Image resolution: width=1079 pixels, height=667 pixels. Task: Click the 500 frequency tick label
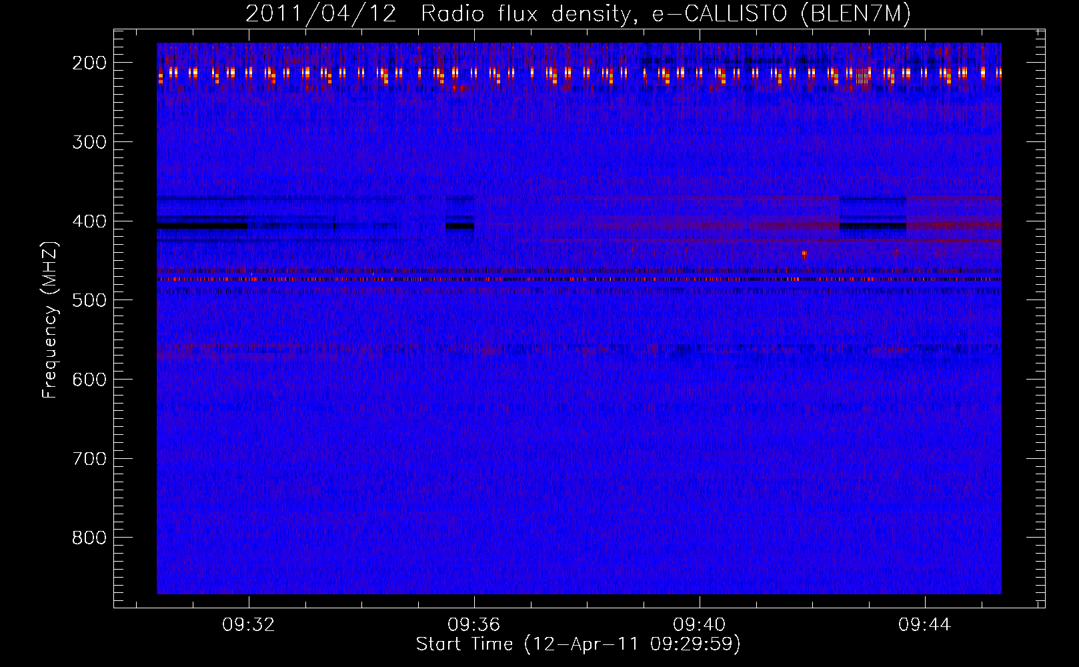pyautogui.click(x=89, y=301)
